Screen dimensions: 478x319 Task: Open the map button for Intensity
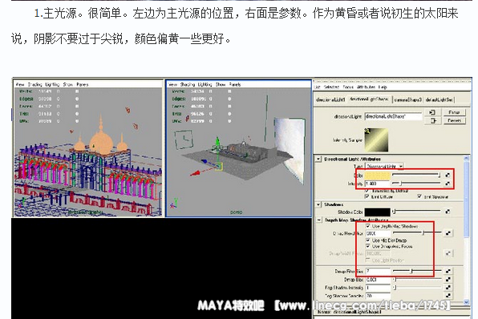pyautogui.click(x=448, y=183)
